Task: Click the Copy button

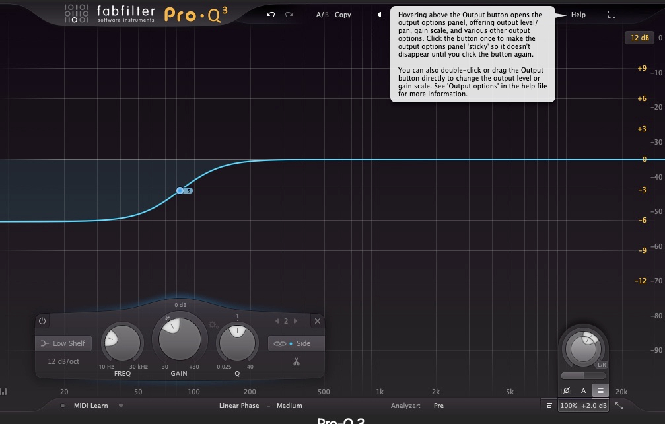Action: (343, 15)
